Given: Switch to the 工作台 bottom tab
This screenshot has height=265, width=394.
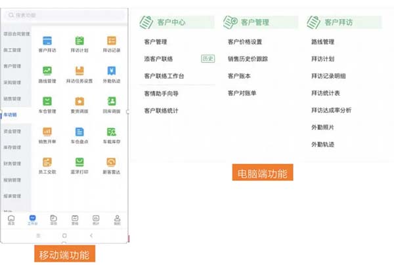Looking at the screenshot, I should click(x=32, y=220).
